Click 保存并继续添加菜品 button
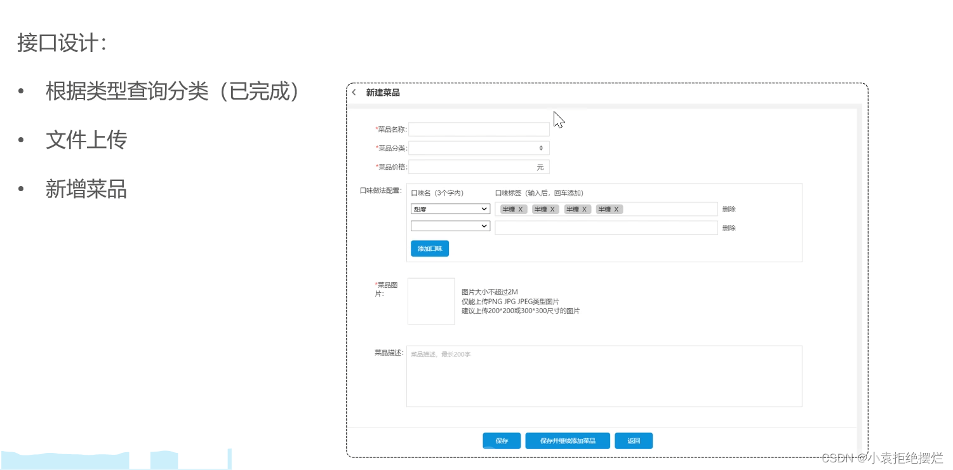Image resolution: width=953 pixels, height=470 pixels. tap(567, 440)
